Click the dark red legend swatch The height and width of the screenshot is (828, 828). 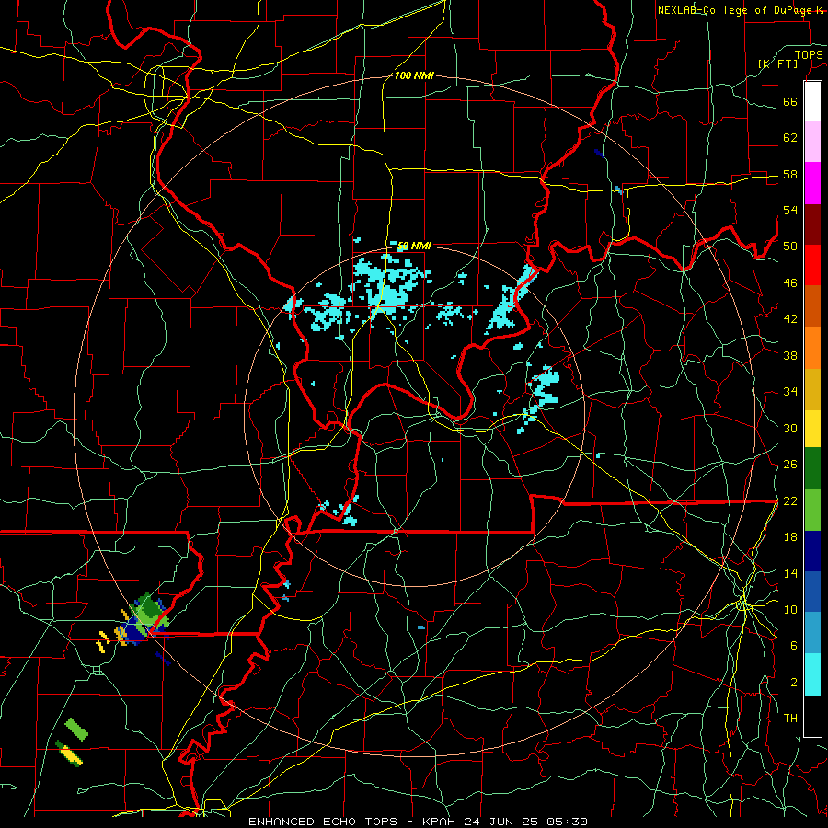[x=812, y=224]
